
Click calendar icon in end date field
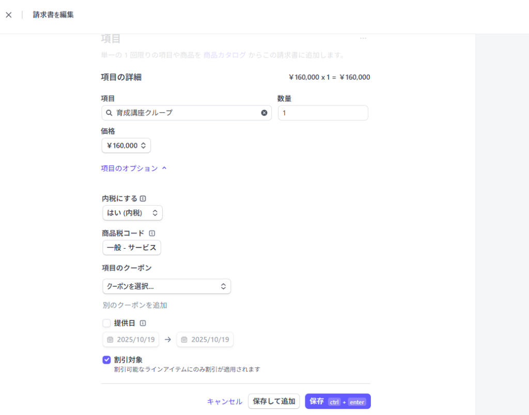[x=184, y=340]
